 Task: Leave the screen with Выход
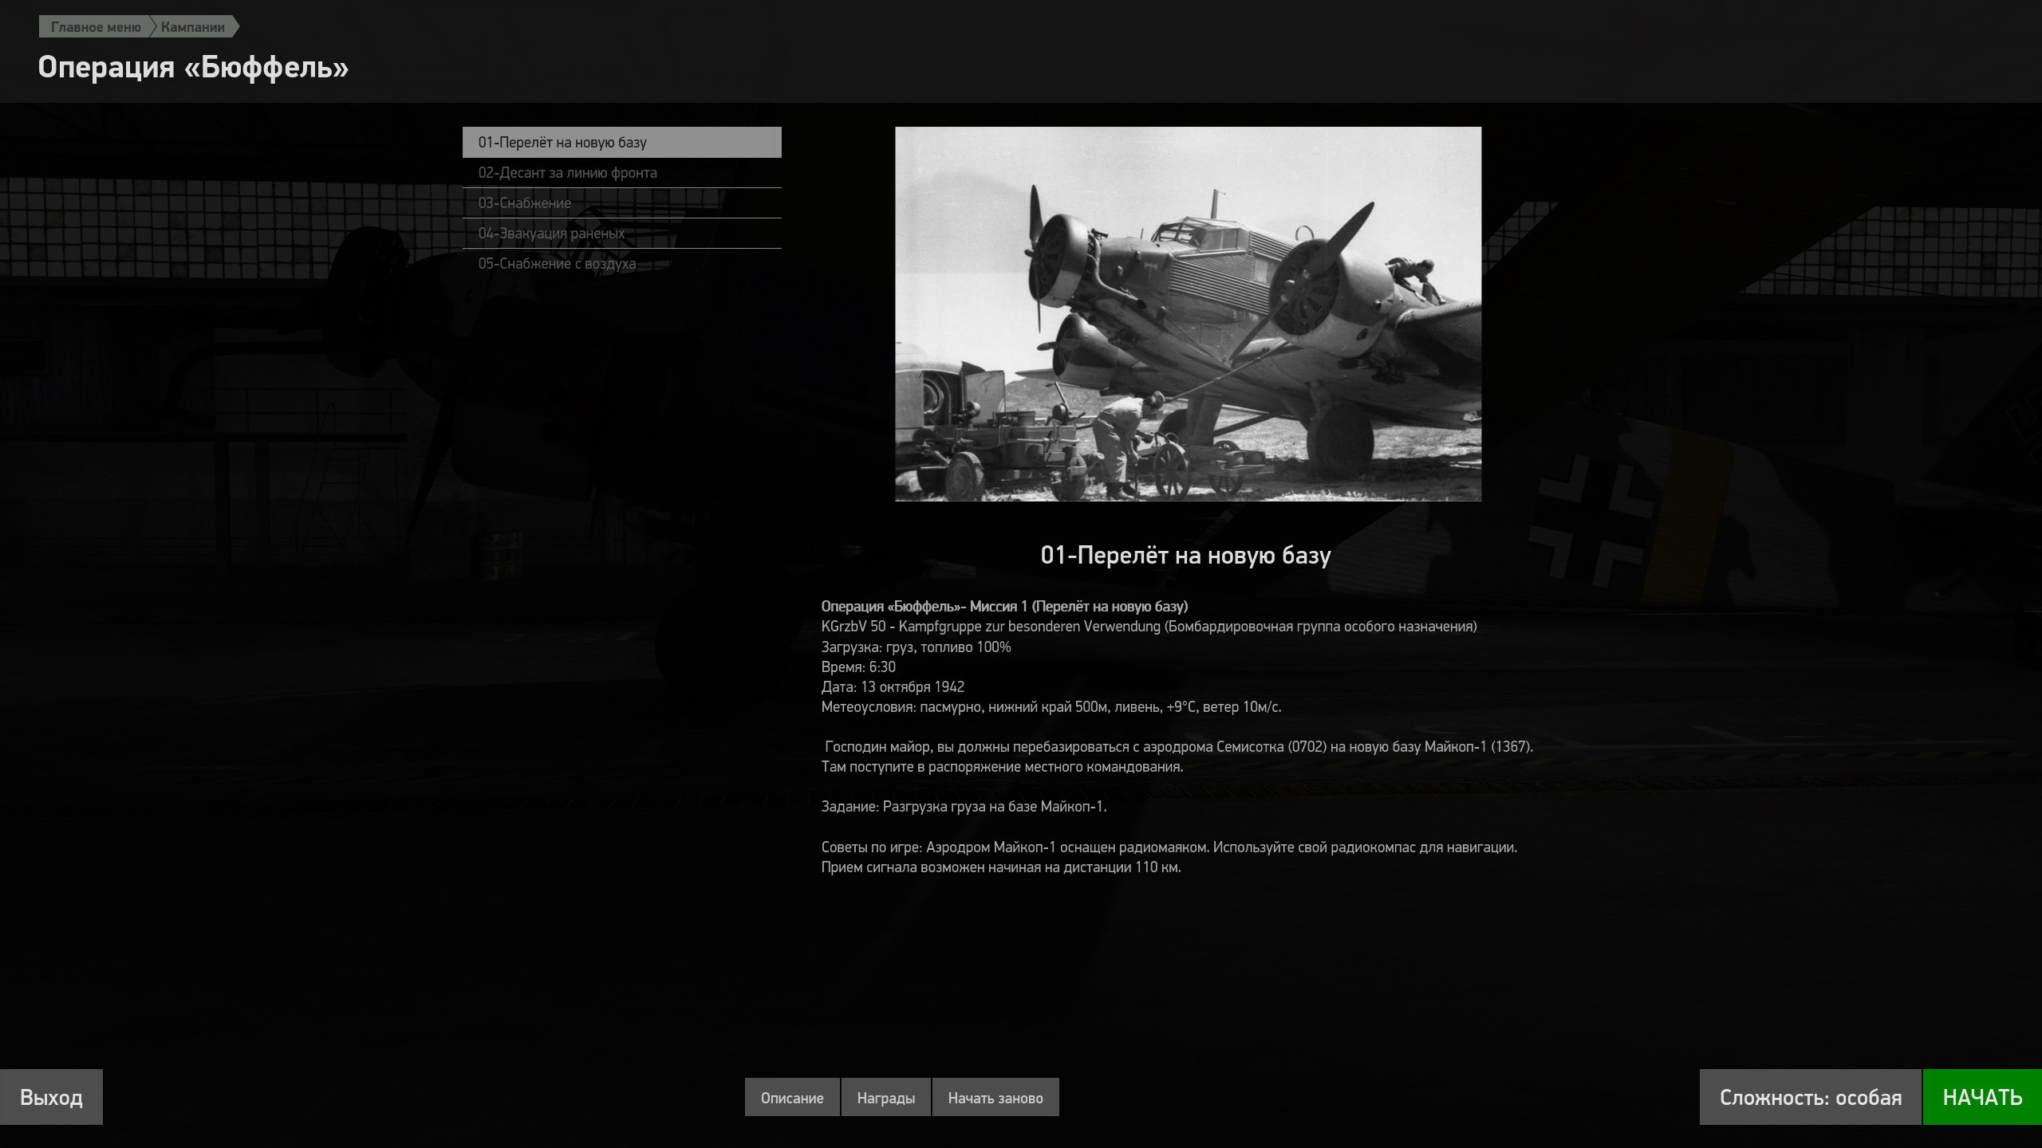(51, 1097)
